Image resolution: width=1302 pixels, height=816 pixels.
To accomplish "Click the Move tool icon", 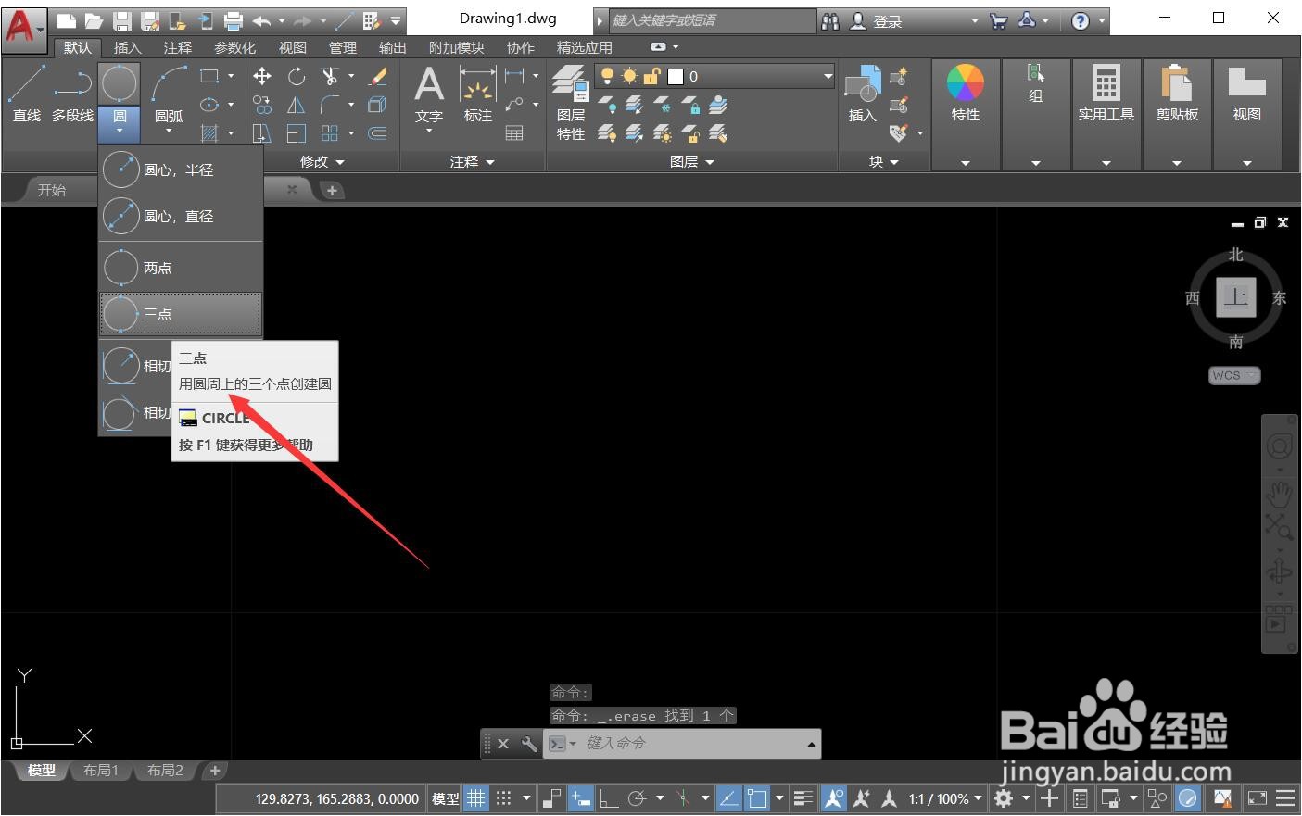I will click(262, 76).
